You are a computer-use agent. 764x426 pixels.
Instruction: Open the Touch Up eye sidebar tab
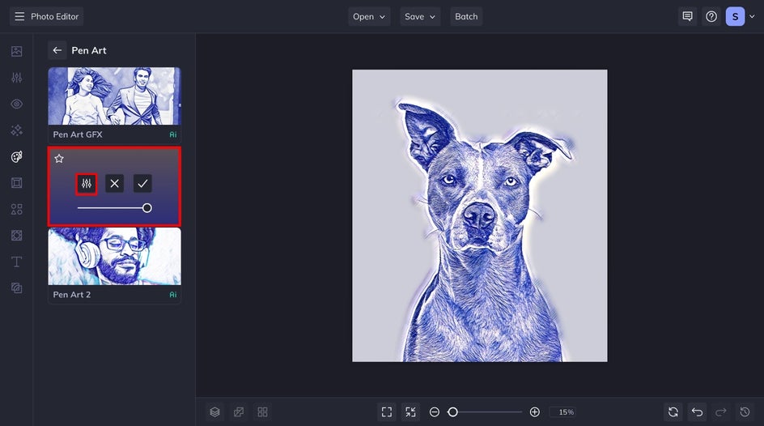click(16, 104)
